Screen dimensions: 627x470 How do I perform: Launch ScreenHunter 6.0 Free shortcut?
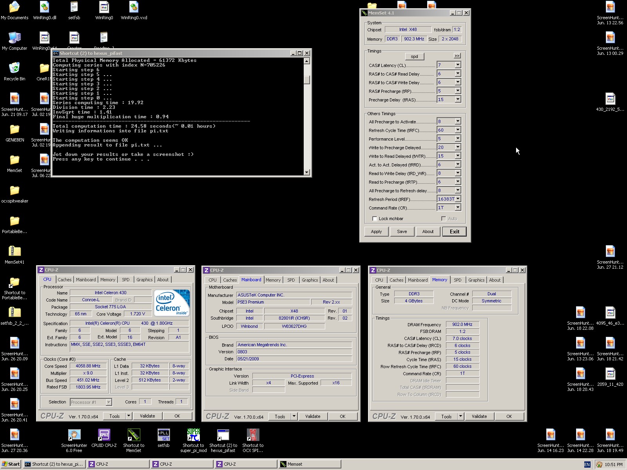[74, 441]
